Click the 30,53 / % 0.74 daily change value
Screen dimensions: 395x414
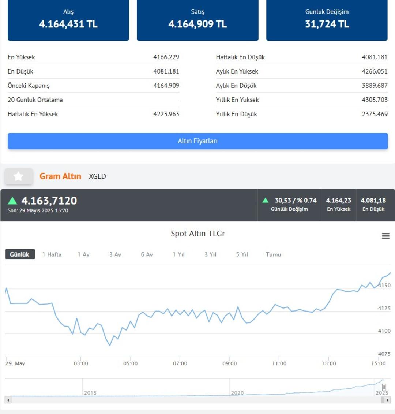tap(296, 200)
